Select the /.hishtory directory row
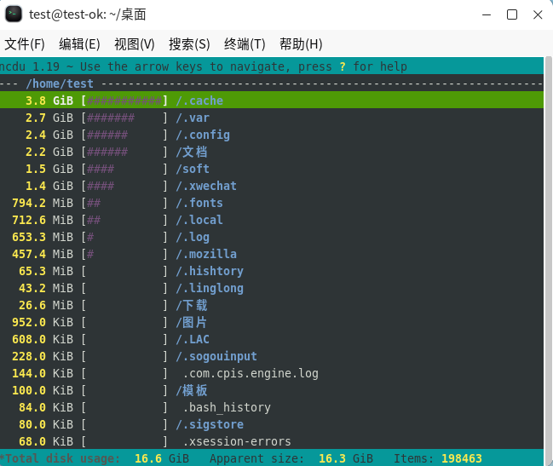Viewport: 553px width, 466px height. pos(272,271)
